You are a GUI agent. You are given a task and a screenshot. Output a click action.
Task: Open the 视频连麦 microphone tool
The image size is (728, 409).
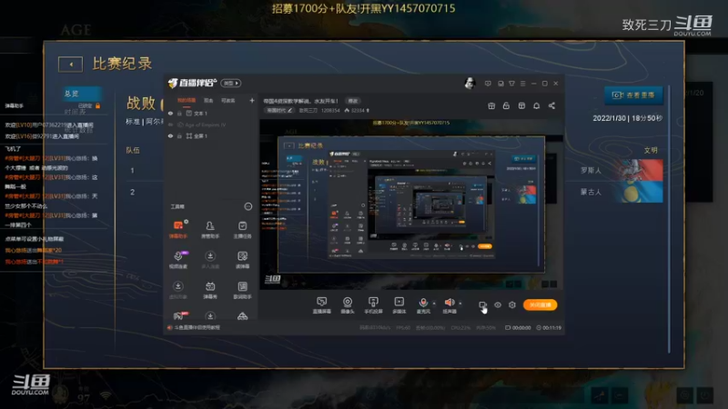click(178, 260)
